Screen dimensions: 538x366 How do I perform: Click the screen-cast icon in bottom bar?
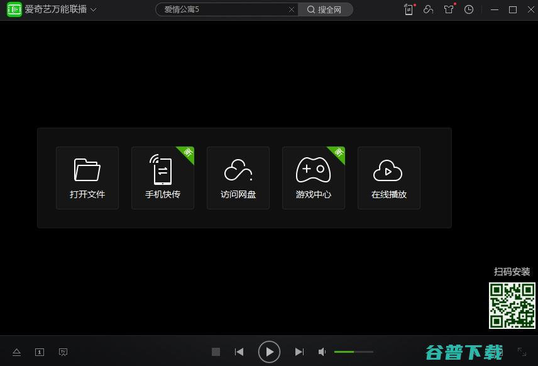[x=63, y=352]
